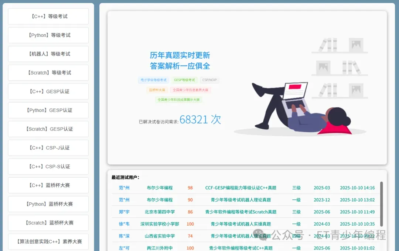Open 【算法创意实践C++】素养大赛 category
399x251 pixels.
tap(48, 242)
